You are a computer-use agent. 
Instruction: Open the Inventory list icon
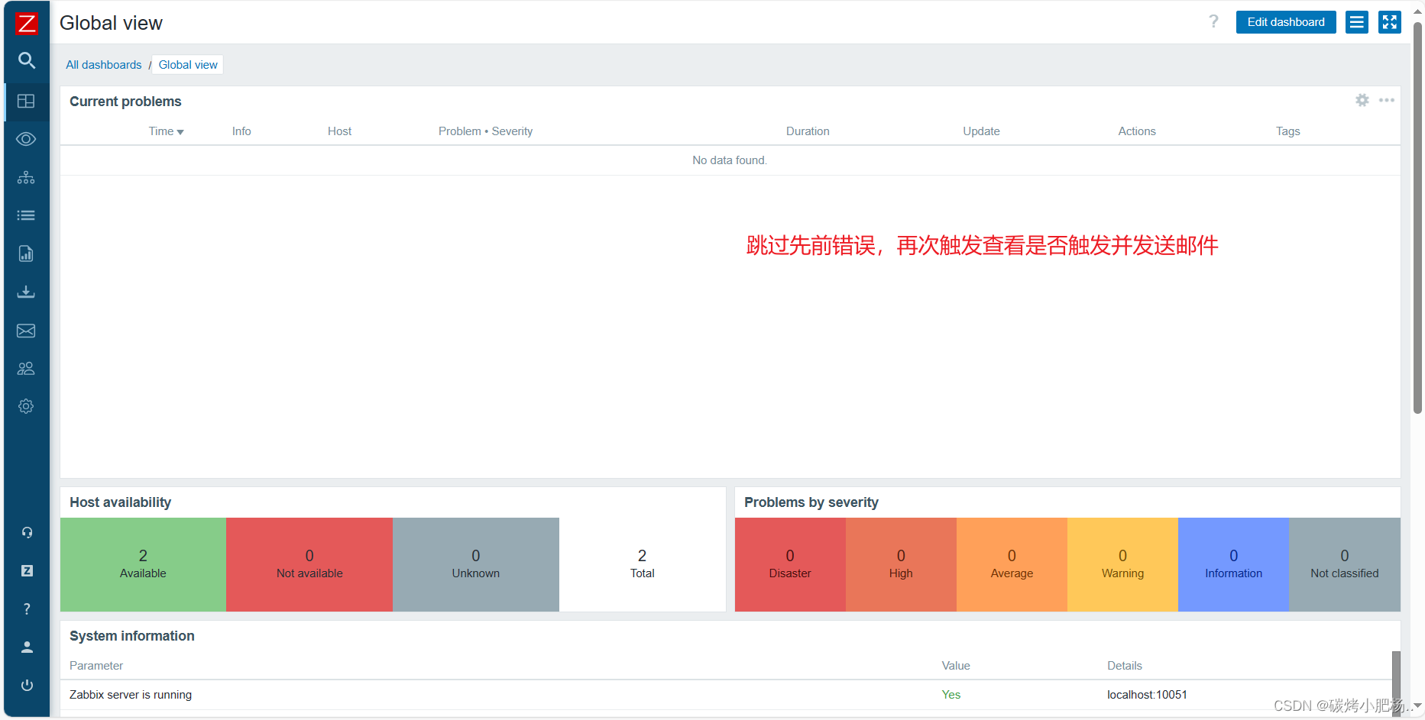point(27,215)
